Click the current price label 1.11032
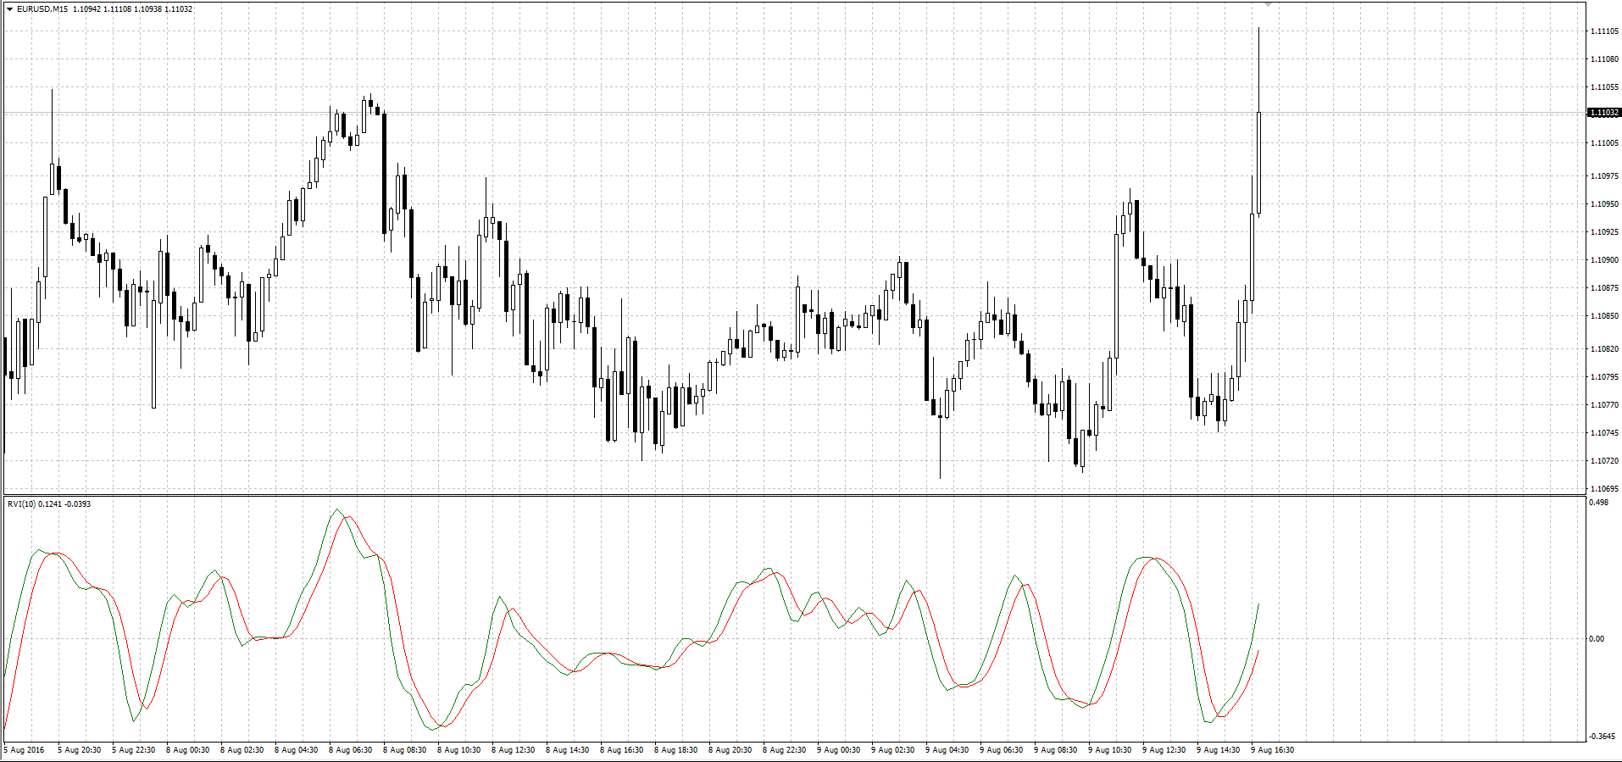This screenshot has height=762, width=1622. [x=1603, y=113]
